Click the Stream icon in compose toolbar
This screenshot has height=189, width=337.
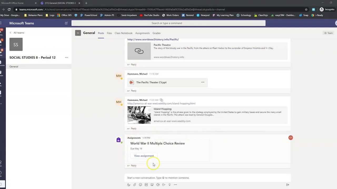[x=163, y=185]
